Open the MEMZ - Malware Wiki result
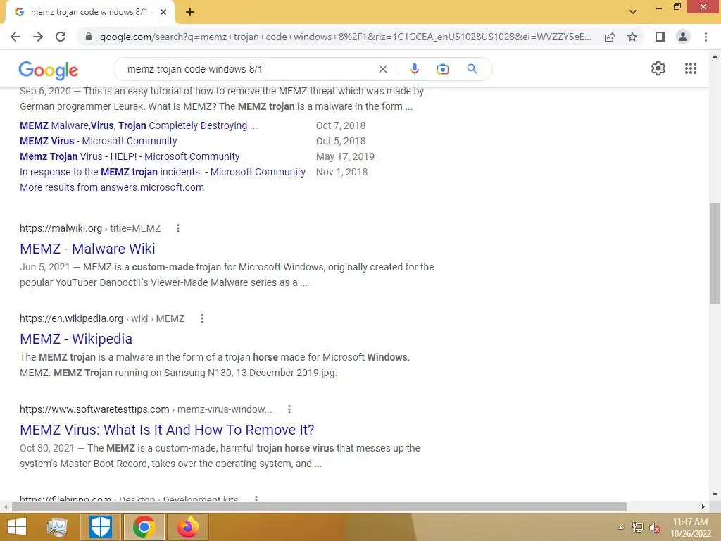 coord(87,249)
